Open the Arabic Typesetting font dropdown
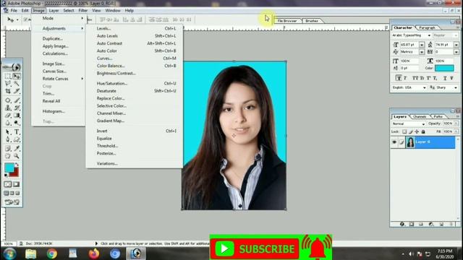Screen dimensions: 463x260 429,35
